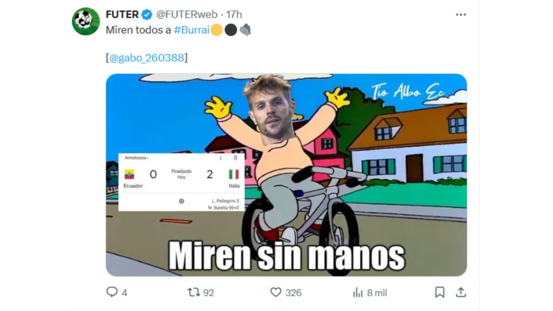Open the FUTER profile avatar
The image size is (553, 311).
pos(86,22)
